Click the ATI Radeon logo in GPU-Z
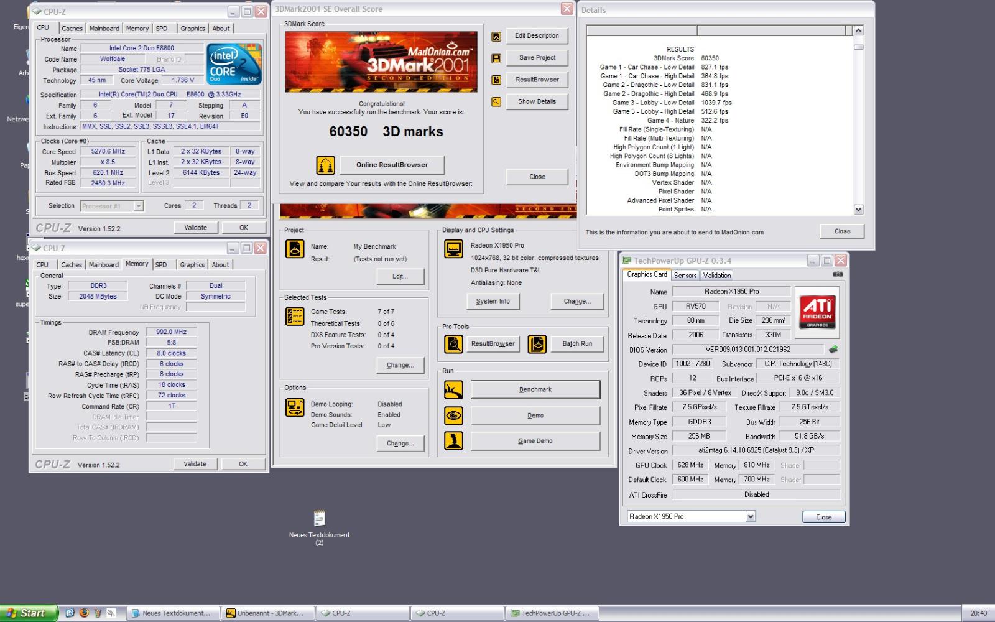The height and width of the screenshot is (622, 995). (x=817, y=312)
